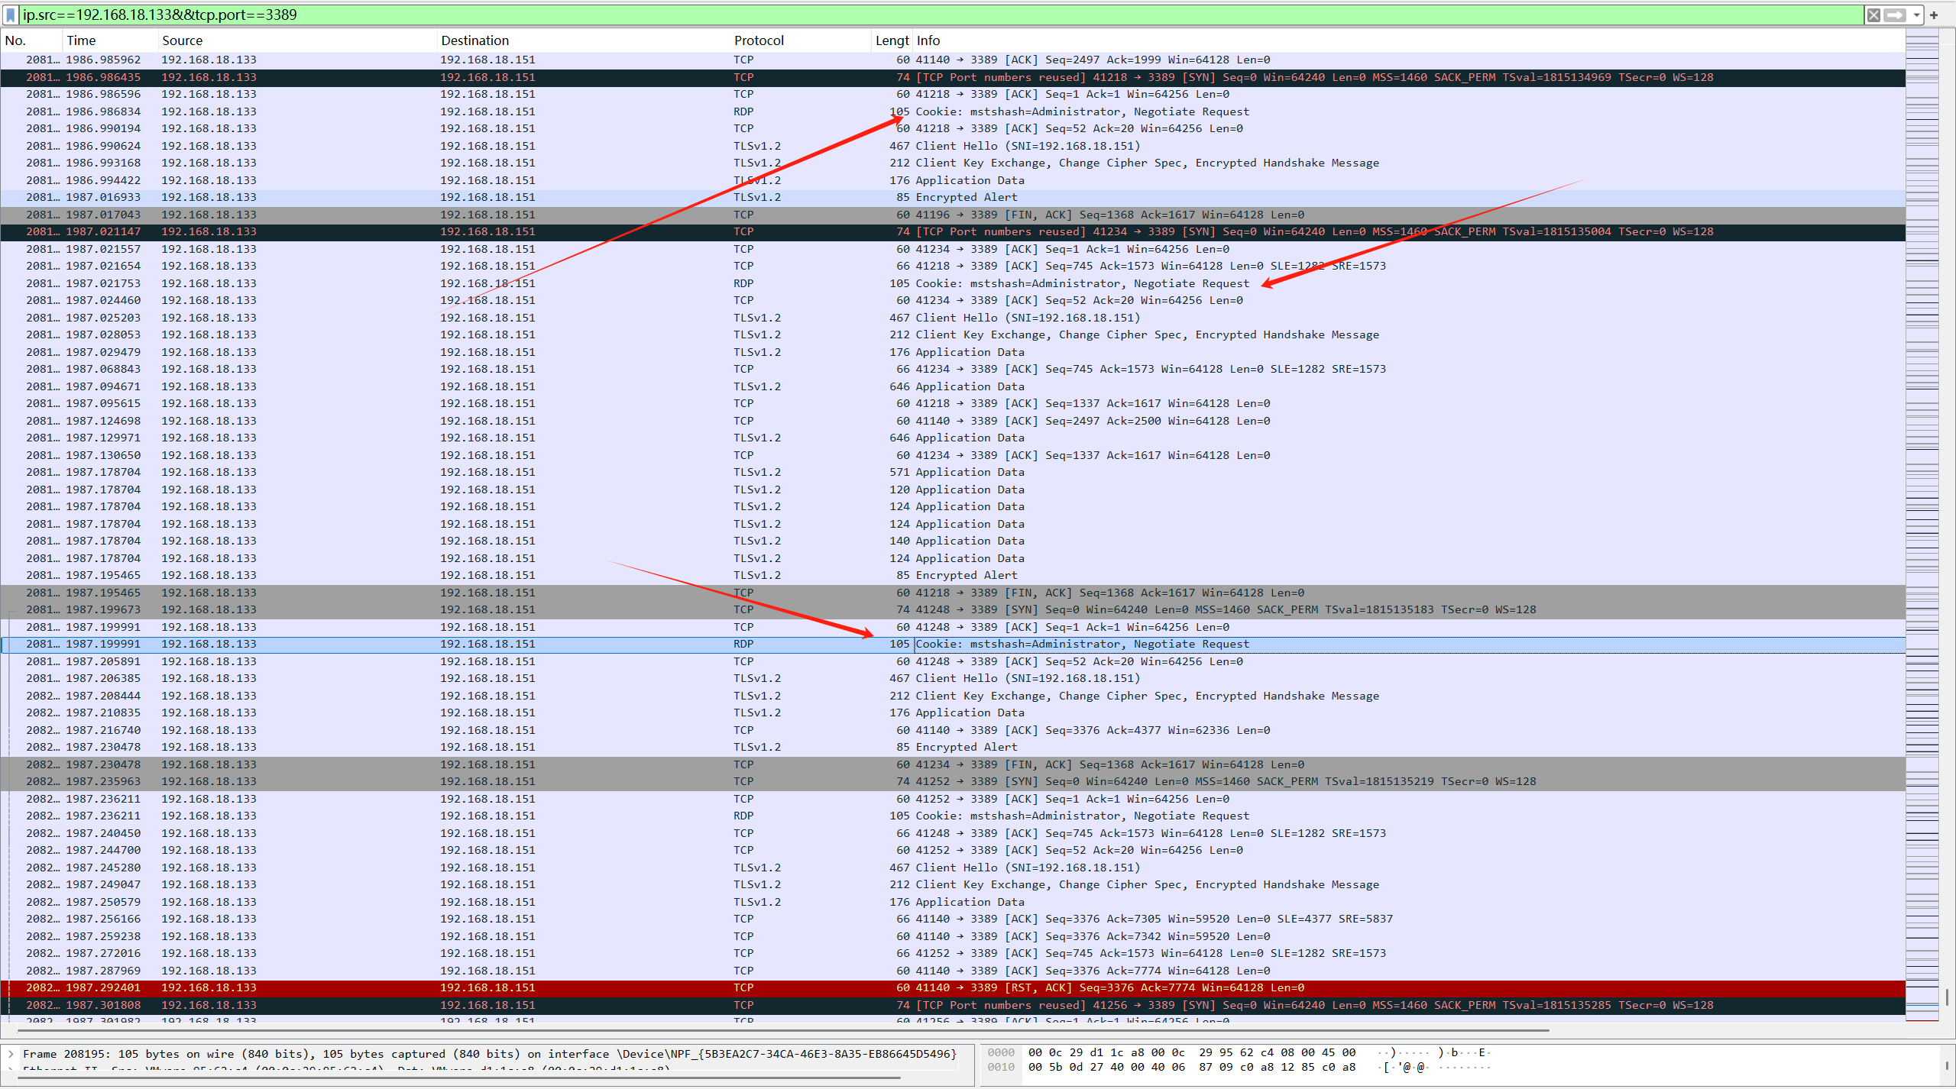Click the display filter bookmark icon
This screenshot has height=1089, width=1956.
coord(11,15)
